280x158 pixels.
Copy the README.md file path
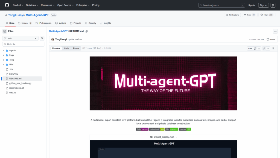[x=87, y=31]
